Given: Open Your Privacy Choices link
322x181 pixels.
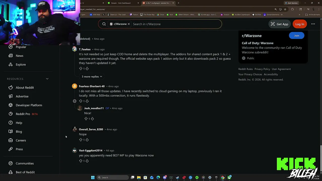Looking at the screenshot, I should (x=250, y=74).
